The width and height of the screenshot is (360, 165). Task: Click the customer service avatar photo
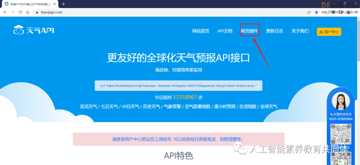pyautogui.click(x=341, y=101)
